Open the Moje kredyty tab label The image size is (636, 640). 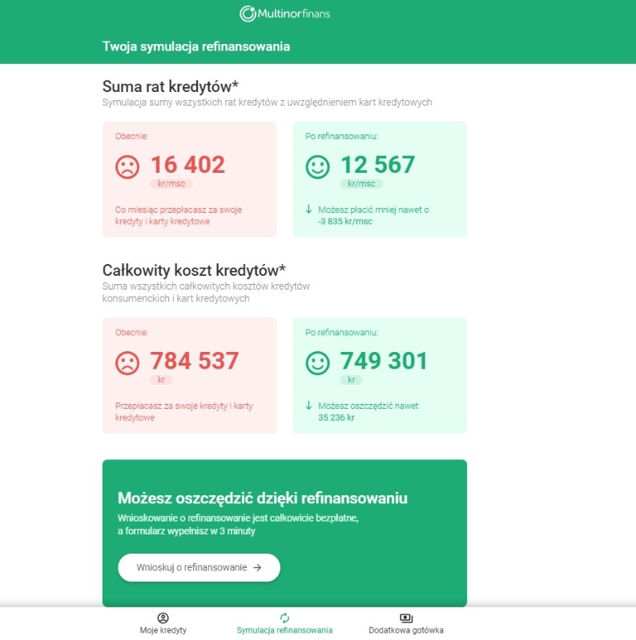tap(163, 630)
